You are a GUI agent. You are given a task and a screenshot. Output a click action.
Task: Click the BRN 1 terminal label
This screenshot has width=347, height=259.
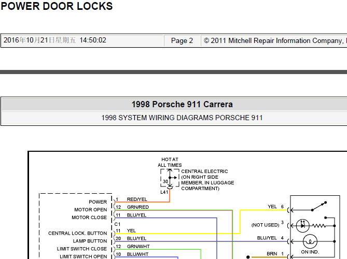point(275,254)
